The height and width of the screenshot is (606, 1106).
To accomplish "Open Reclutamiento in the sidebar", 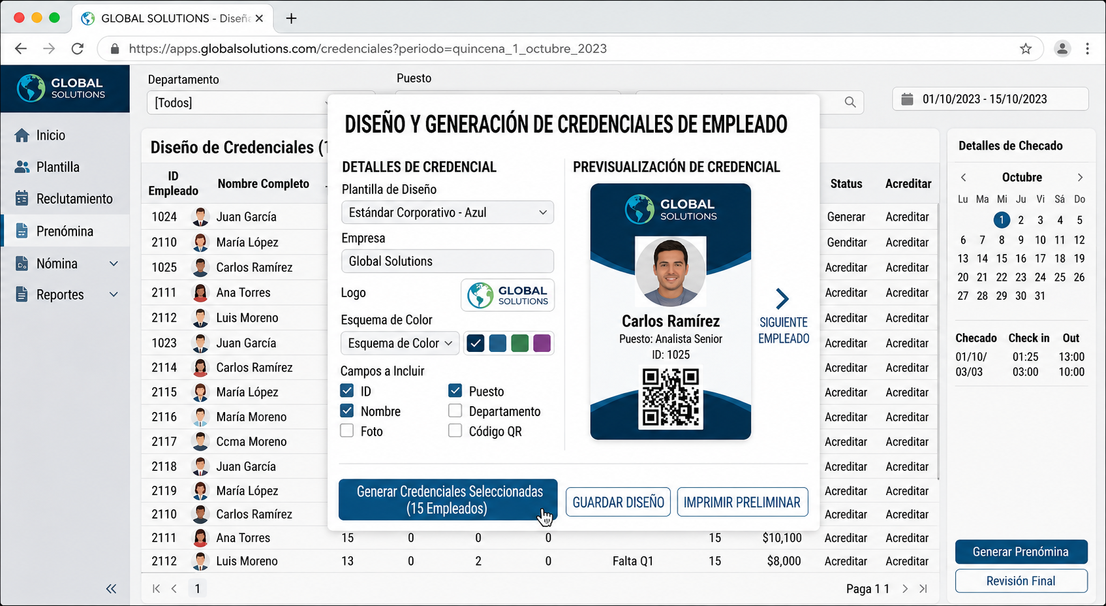I will coord(65,199).
